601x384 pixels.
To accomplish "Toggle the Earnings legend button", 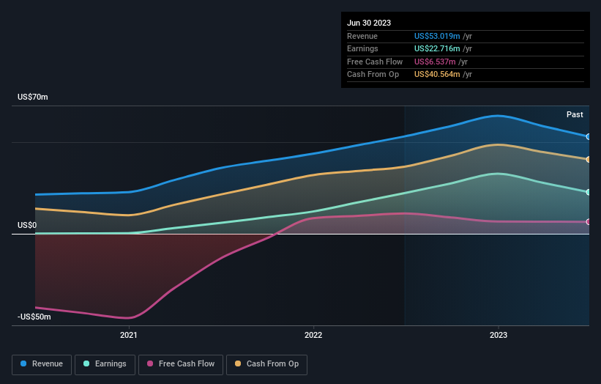I will 105,364.
